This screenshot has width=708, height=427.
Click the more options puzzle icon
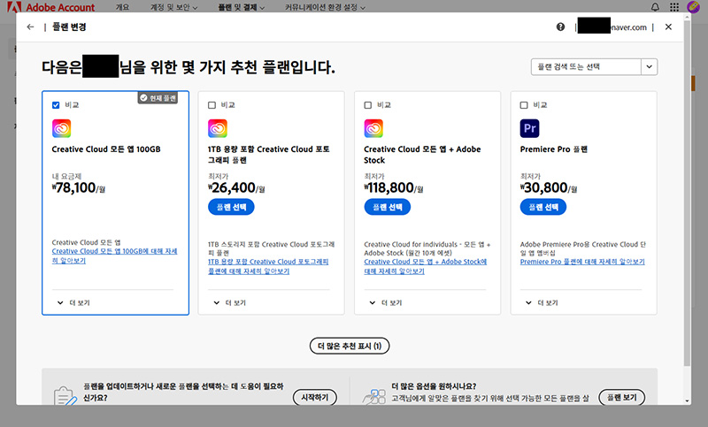click(374, 396)
